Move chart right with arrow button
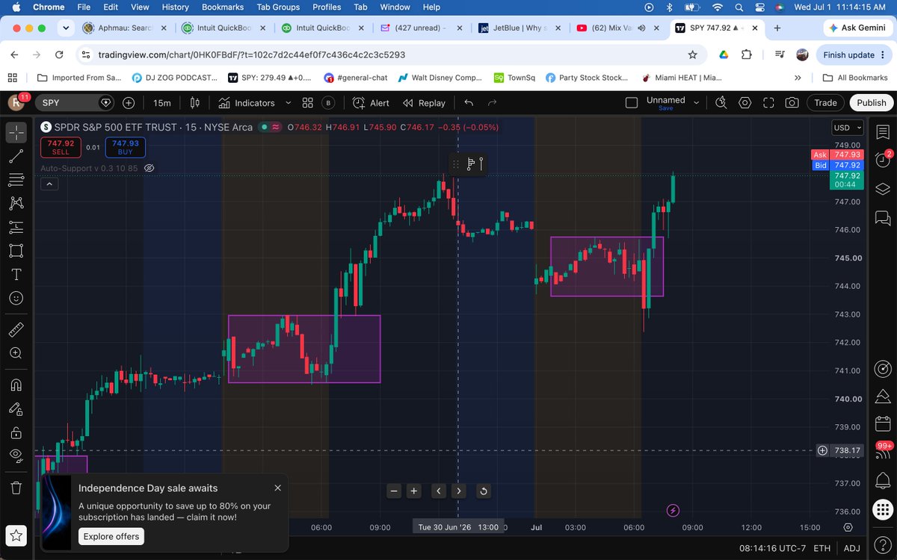Screen dimensions: 897x560 (x=458, y=491)
